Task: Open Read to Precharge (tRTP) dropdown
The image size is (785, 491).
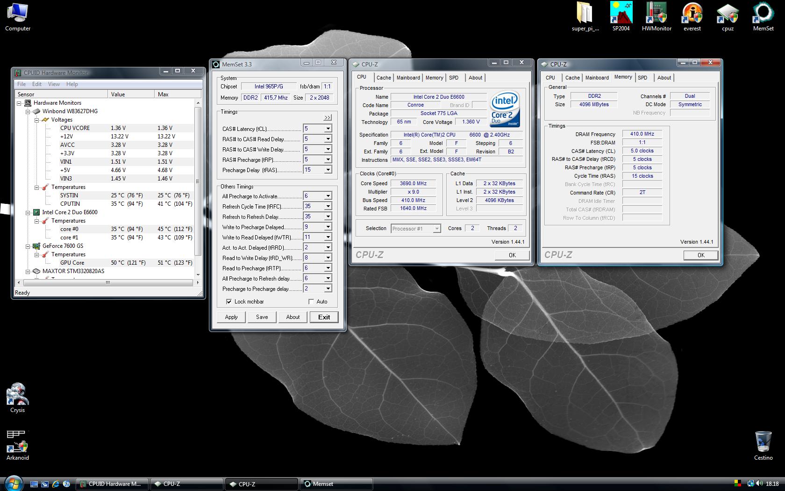Action: point(328,268)
